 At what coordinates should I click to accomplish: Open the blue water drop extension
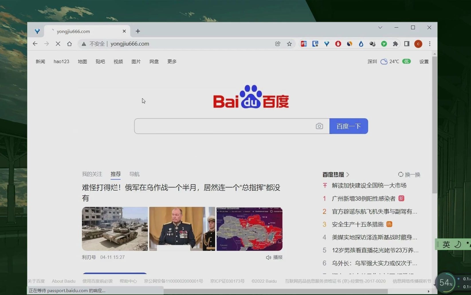pos(361,44)
